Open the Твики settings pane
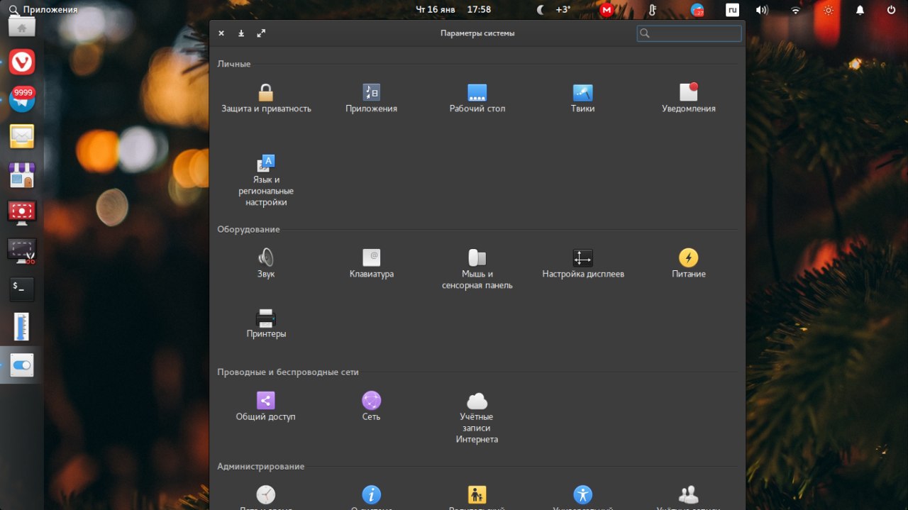This screenshot has height=510, width=908. (582, 99)
